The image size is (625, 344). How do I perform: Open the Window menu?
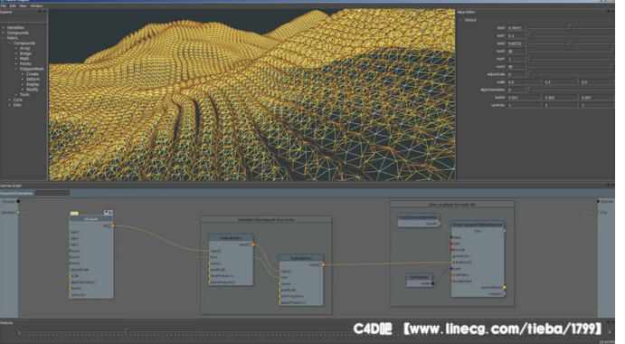36,6
